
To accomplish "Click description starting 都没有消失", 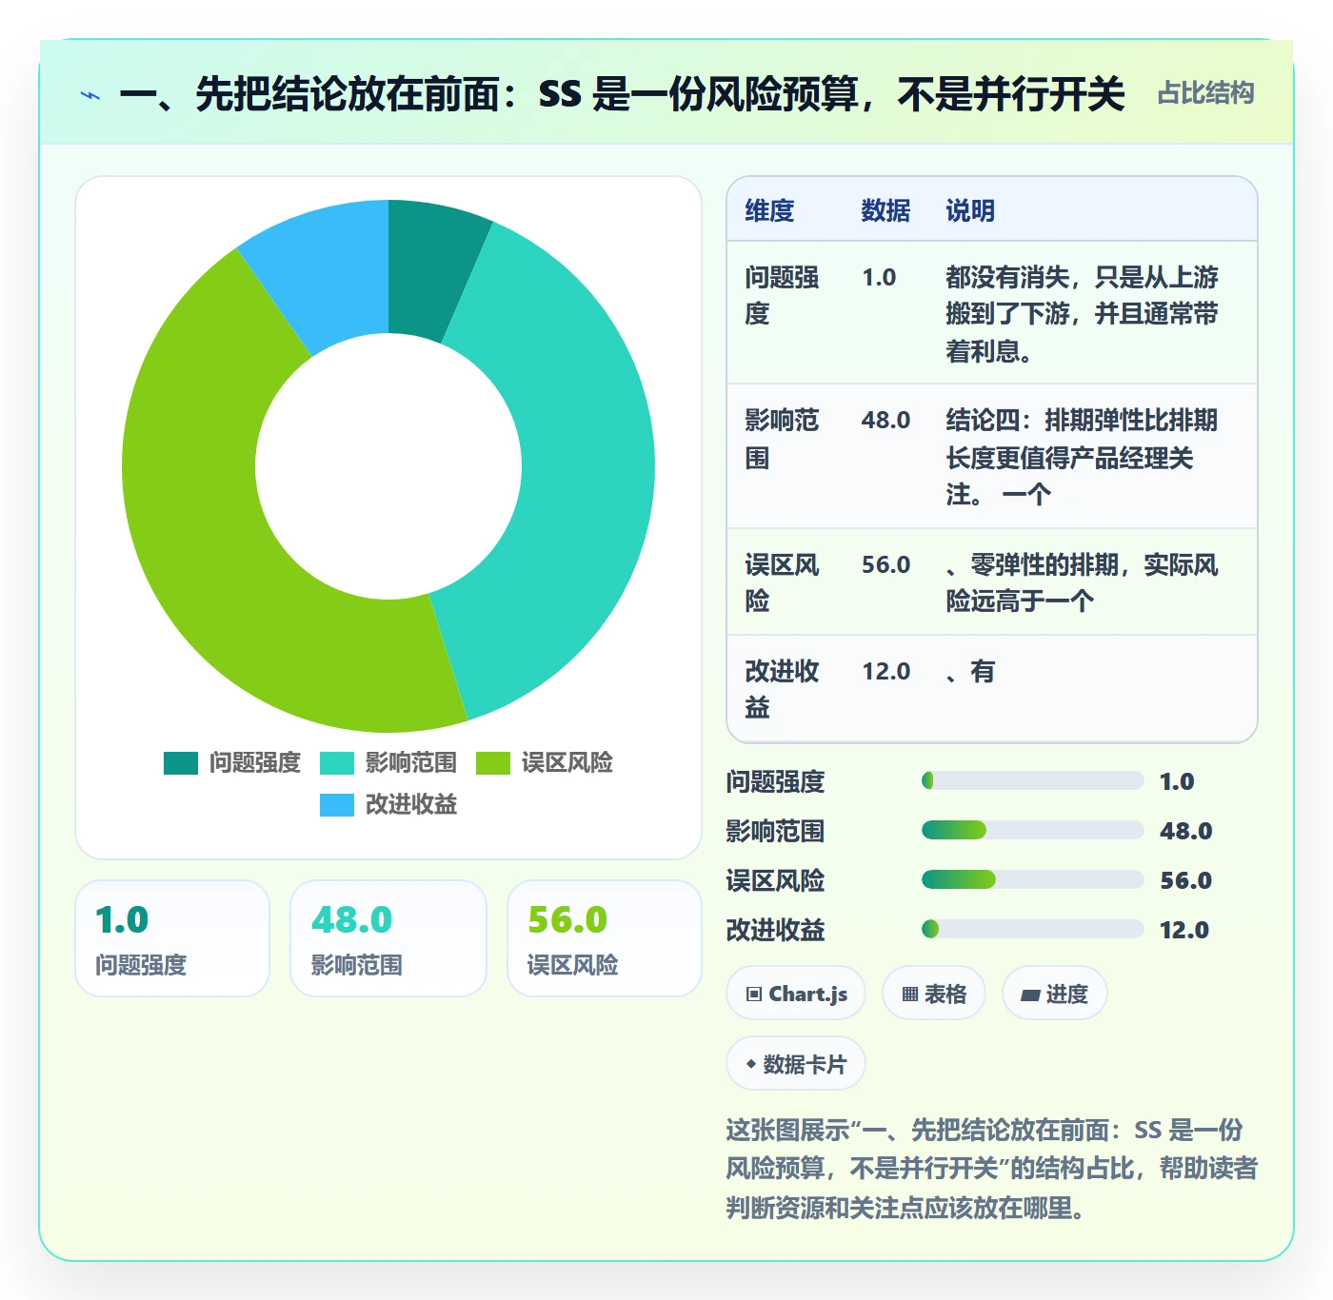I will click(1082, 314).
